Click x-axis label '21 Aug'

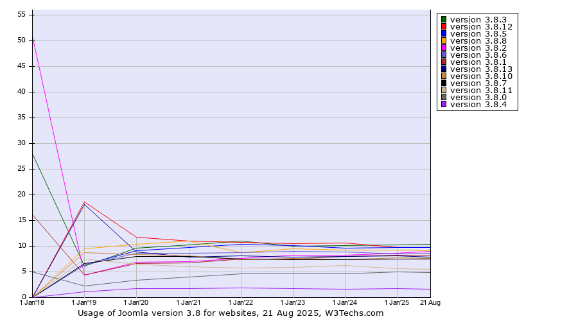tap(430, 302)
